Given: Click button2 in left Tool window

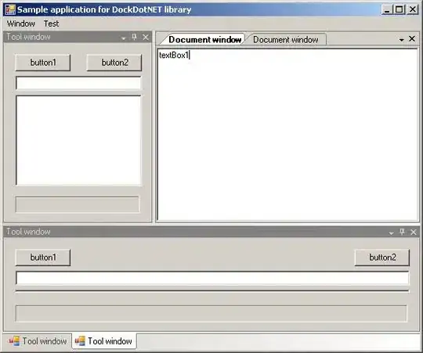Looking at the screenshot, I should click(114, 63).
